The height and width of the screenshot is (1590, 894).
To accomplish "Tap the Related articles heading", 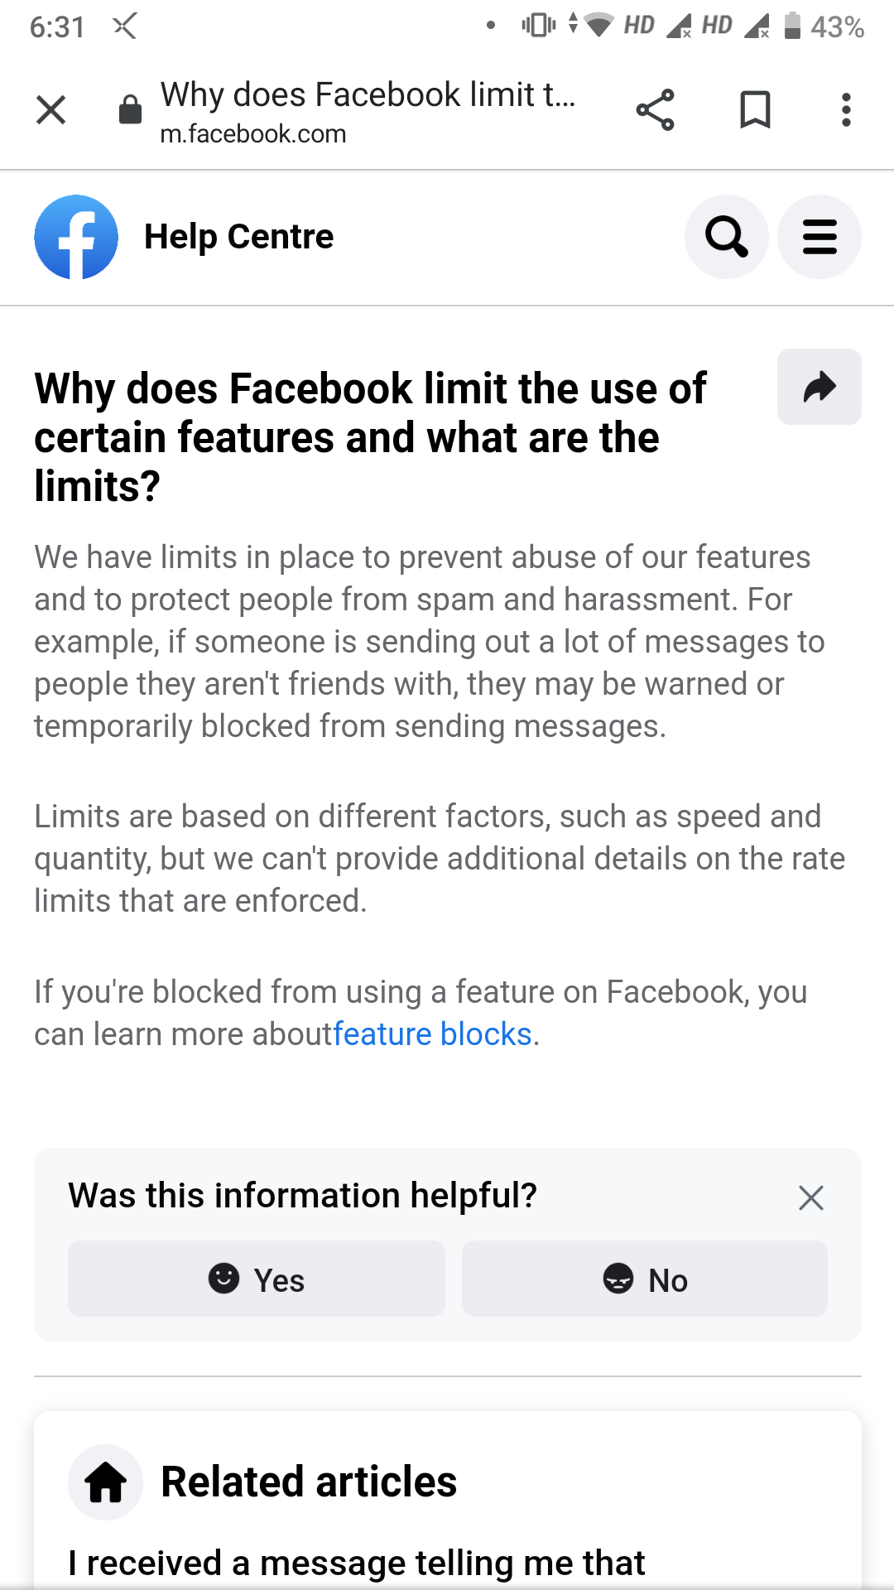I will pos(309,1482).
